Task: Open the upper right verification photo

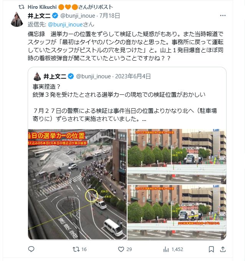Action: [177, 156]
